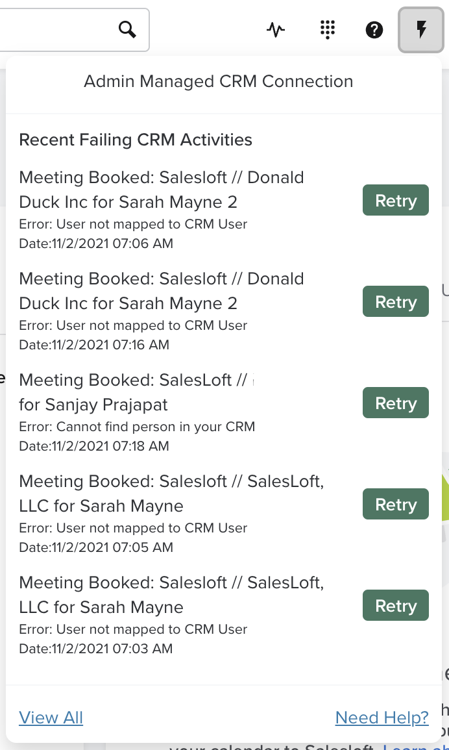Open the apps grid icon

[x=328, y=30]
